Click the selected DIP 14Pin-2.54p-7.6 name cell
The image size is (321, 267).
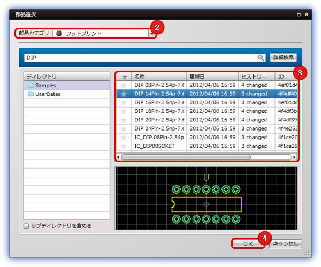tap(159, 94)
